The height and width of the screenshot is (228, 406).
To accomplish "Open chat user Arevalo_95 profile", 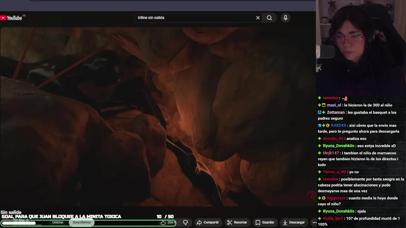I will 333,139.
